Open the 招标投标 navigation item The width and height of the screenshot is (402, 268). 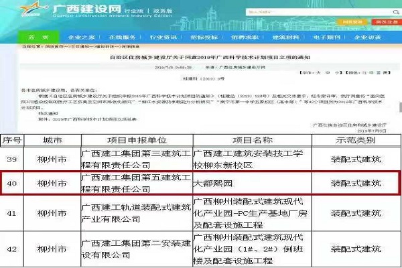click(x=204, y=38)
